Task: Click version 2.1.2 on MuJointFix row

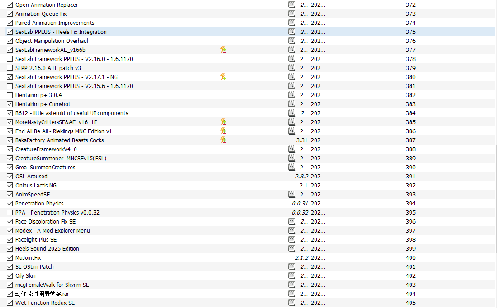Action: coord(301,258)
